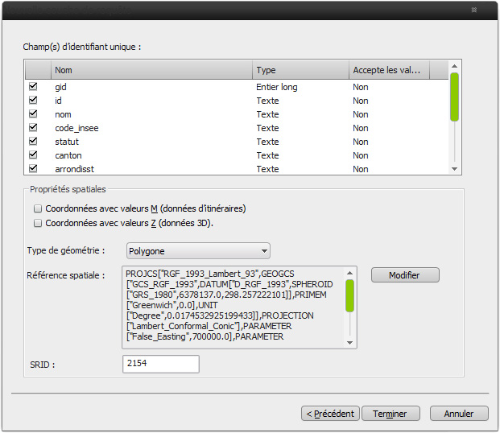
Task: Open the Type de géométrie dropdown
Action: pyautogui.click(x=198, y=251)
